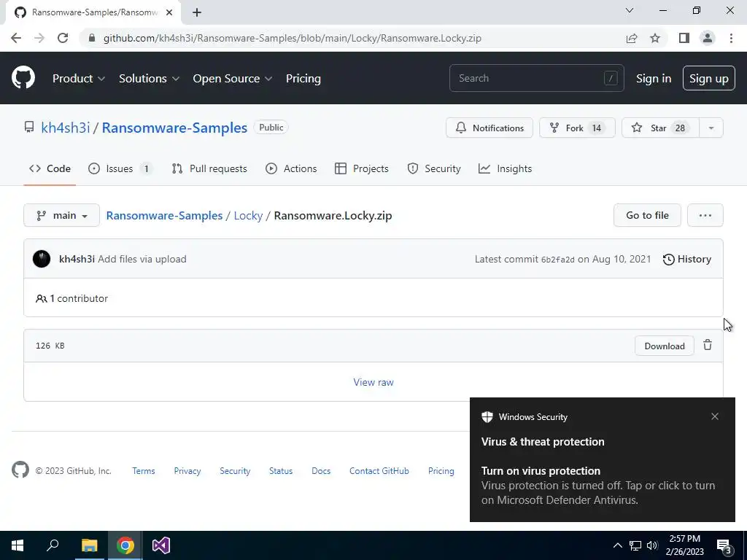Expand the Solutions dropdown menu

[149, 78]
